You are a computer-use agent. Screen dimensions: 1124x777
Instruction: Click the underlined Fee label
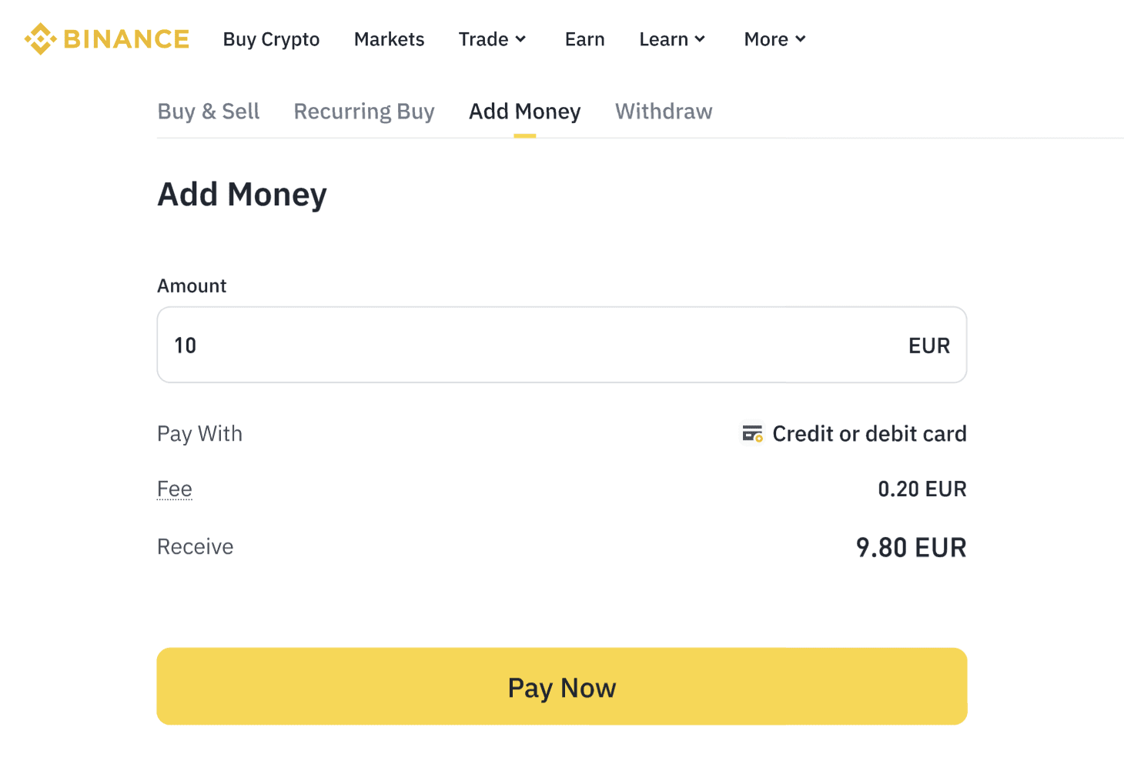175,489
